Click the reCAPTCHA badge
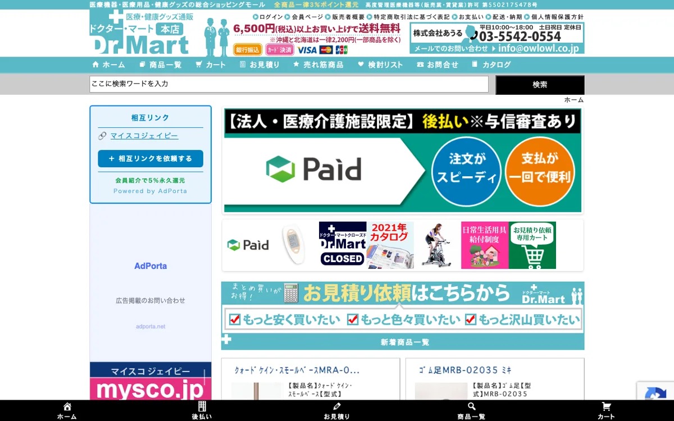This screenshot has height=421, width=674. (x=655, y=391)
